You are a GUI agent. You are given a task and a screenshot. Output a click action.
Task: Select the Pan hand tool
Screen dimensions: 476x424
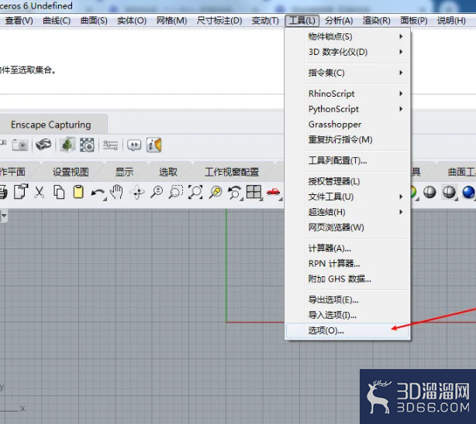pyautogui.click(x=116, y=192)
